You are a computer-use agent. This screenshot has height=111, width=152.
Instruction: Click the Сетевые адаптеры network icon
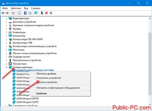click(10, 67)
